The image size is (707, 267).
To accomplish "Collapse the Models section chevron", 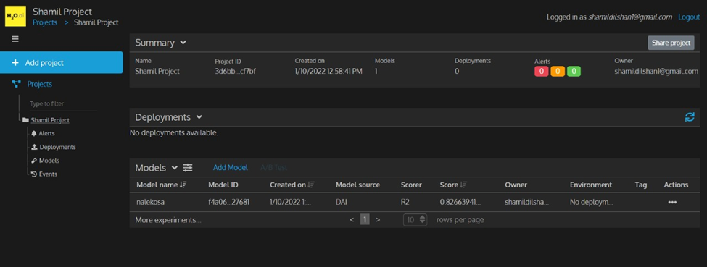I will 175,168.
